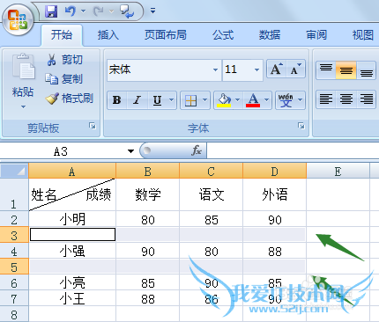Open the 审阅 tab
This screenshot has height=322, width=379.
316,35
